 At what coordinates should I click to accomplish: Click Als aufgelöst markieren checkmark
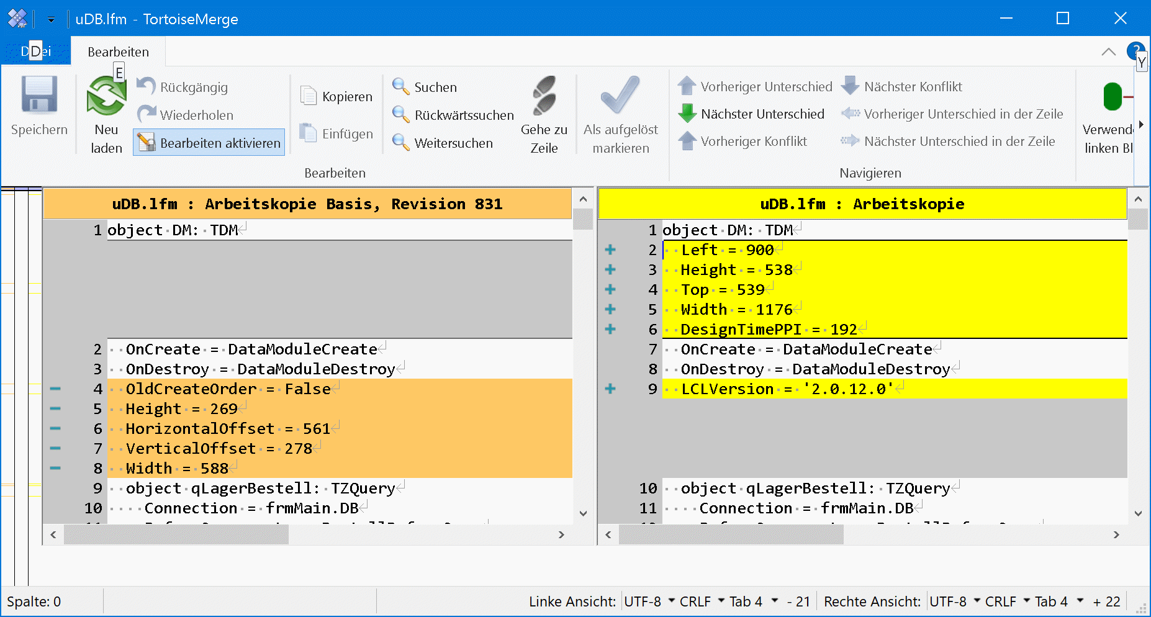click(620, 96)
